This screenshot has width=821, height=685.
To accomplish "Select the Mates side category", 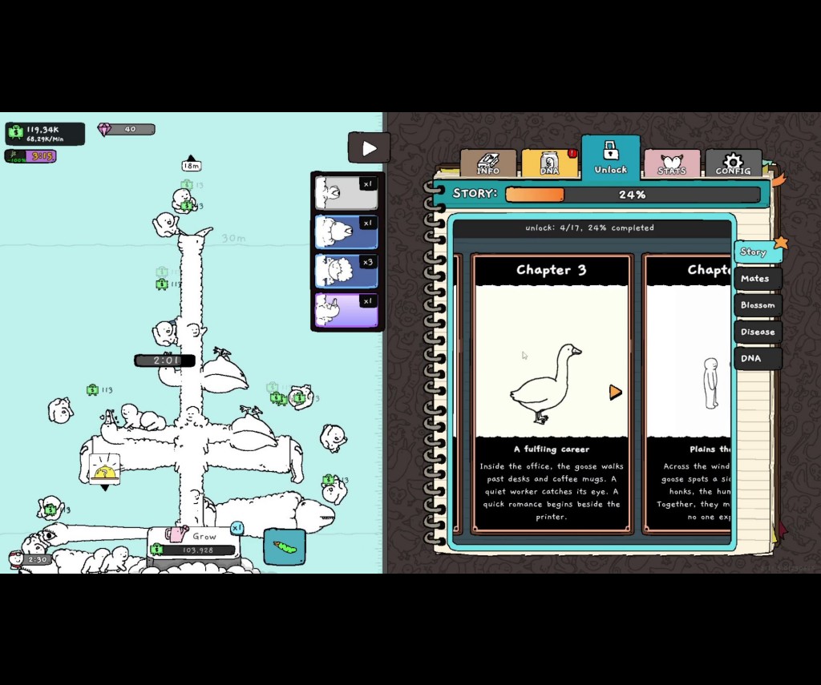I will 755,279.
